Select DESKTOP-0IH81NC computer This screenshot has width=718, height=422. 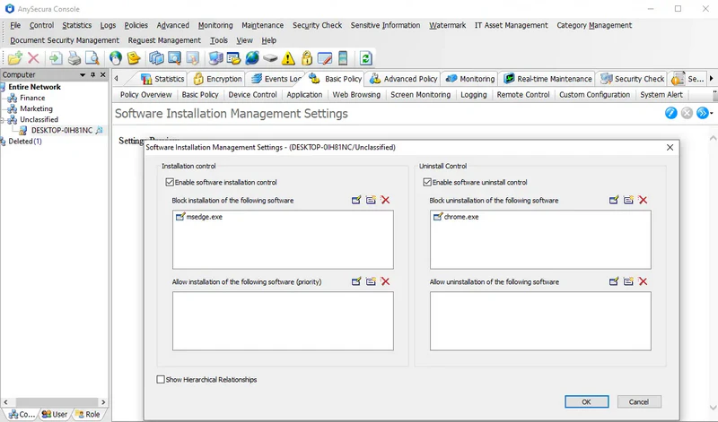(61, 130)
